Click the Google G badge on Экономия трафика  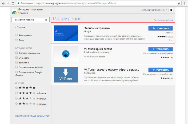coord(170,40)
